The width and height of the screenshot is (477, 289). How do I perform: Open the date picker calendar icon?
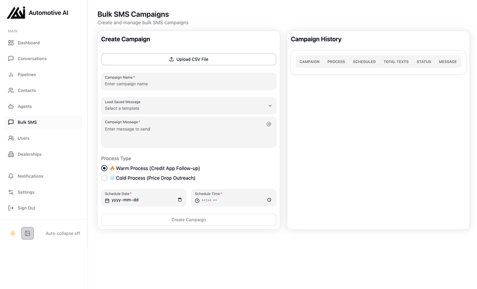tap(180, 200)
